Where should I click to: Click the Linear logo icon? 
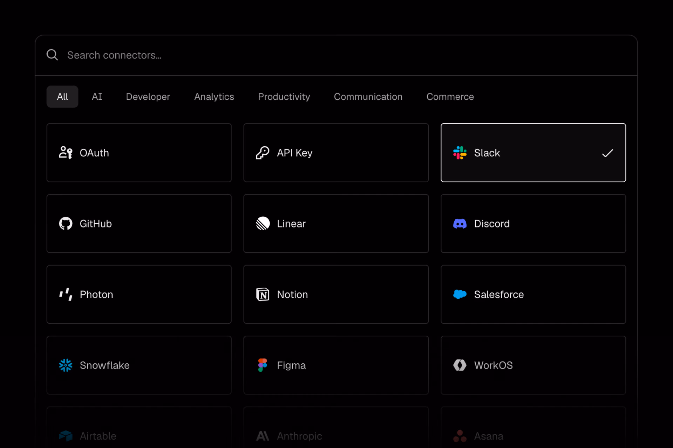263,224
